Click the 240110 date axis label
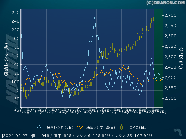186x139 pixels. [96, 111]
